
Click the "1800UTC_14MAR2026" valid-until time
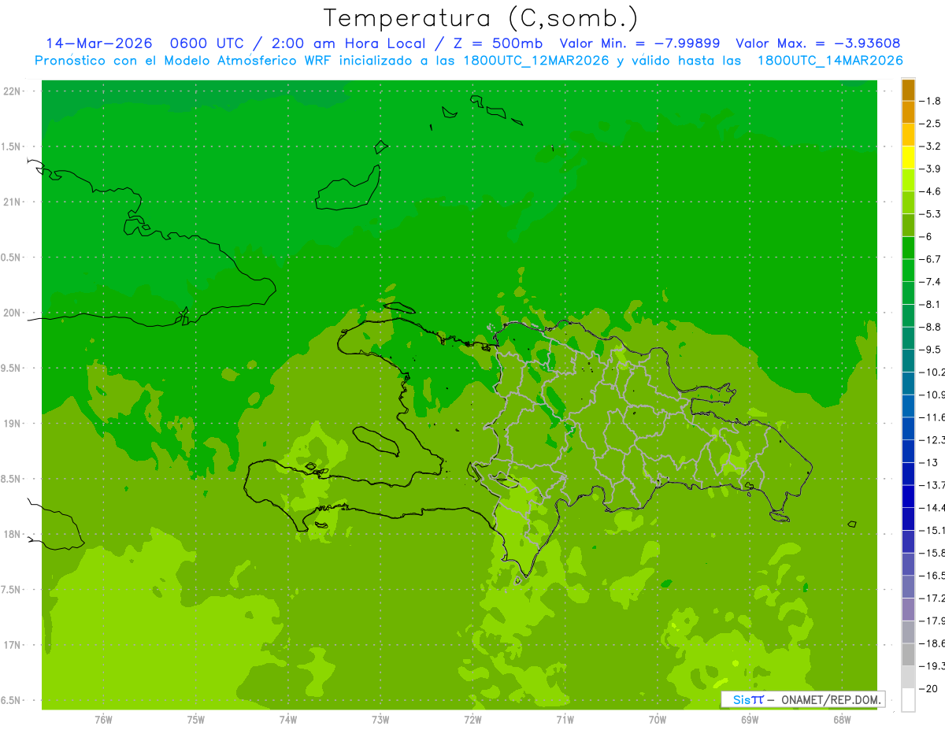coord(830,61)
